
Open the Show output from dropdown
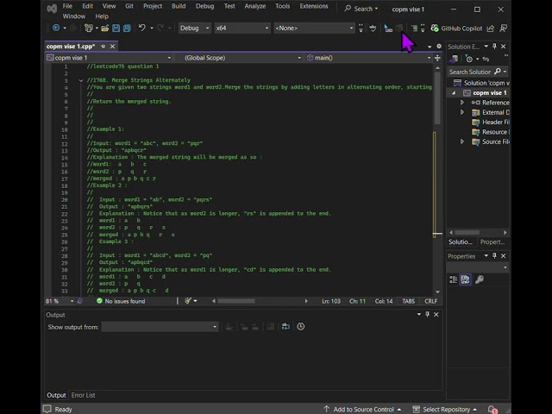(x=160, y=327)
